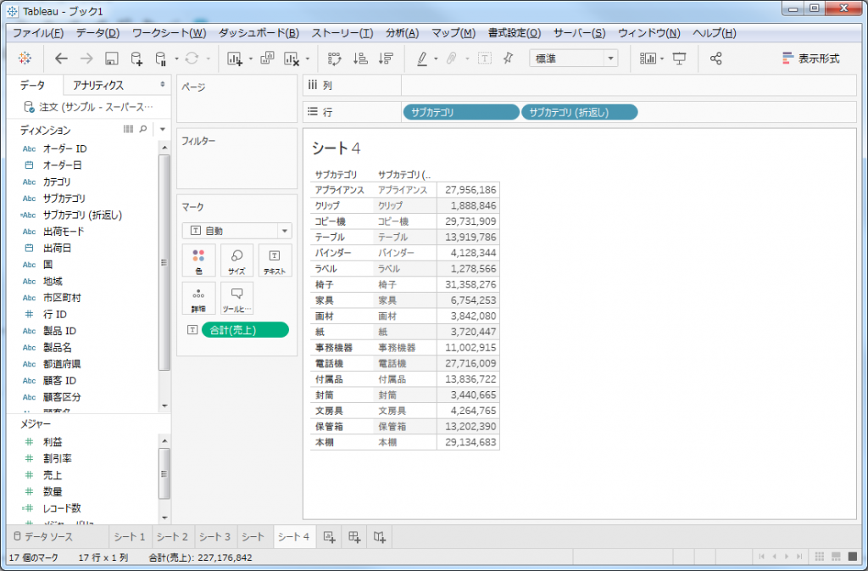Click the new dashboard icon in tab bar

(x=354, y=536)
